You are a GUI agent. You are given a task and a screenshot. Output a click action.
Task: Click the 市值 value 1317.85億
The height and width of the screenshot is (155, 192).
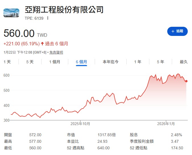tap(107, 135)
